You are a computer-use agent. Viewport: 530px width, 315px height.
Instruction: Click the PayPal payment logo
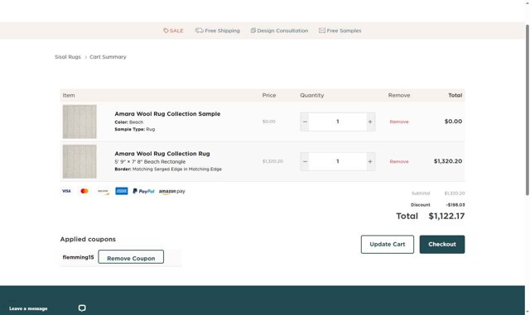coord(143,191)
